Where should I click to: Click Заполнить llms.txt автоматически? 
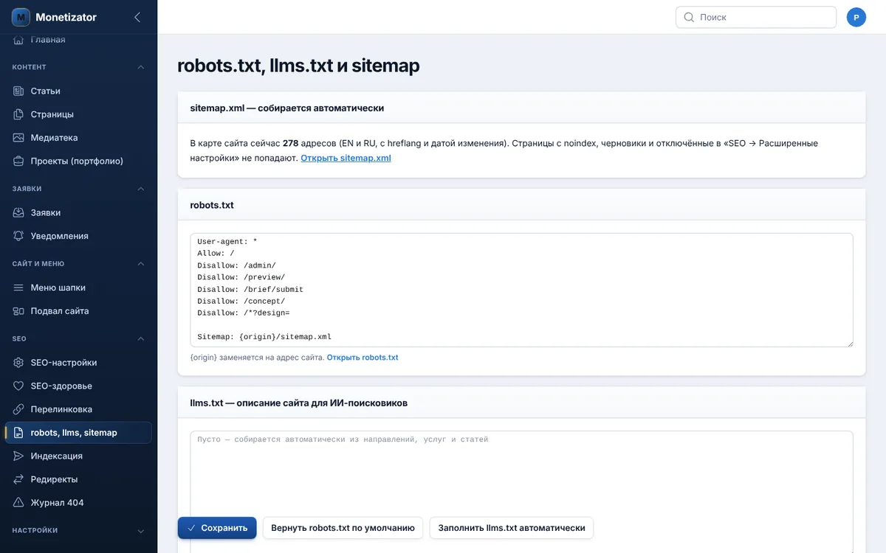pyautogui.click(x=512, y=528)
